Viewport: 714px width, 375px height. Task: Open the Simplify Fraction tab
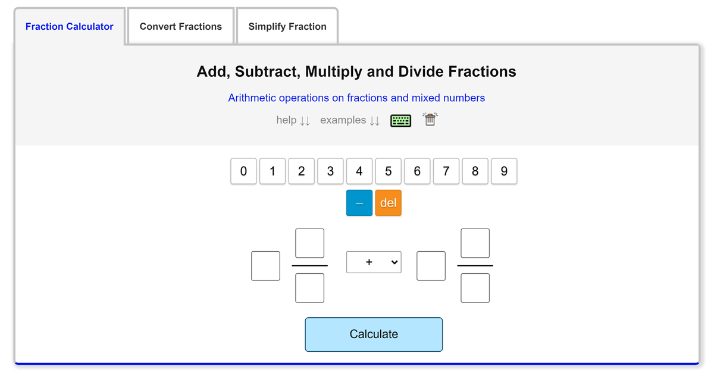pos(287,27)
